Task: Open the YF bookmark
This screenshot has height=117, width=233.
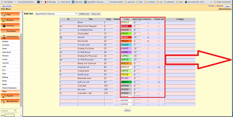Action: 40,2
